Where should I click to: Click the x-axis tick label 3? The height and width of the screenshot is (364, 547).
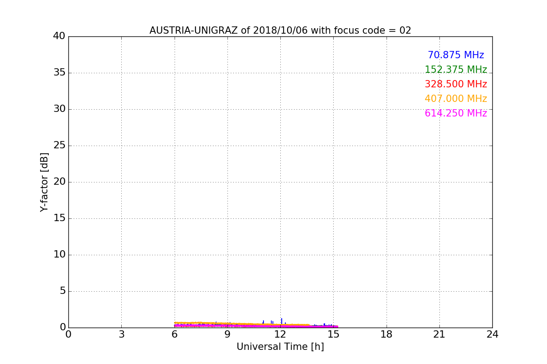tap(121, 334)
